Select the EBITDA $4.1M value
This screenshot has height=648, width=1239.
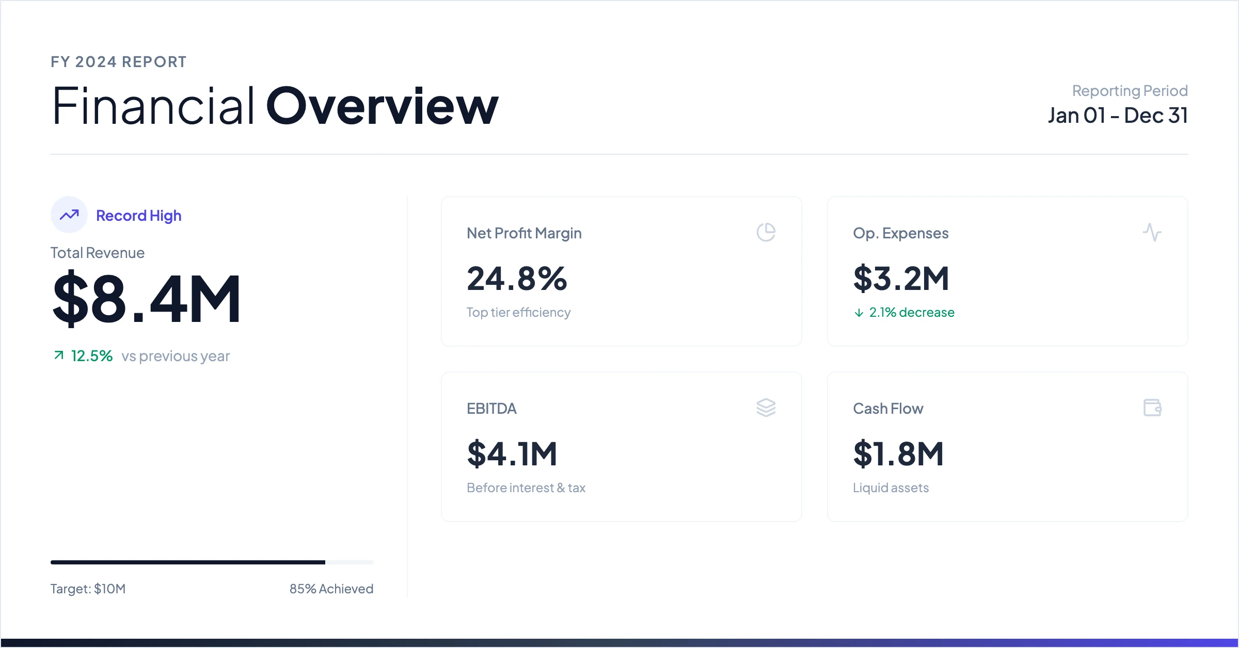pos(512,454)
